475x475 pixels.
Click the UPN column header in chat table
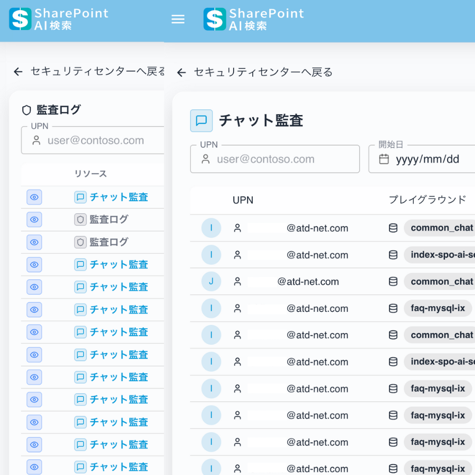[x=243, y=200]
